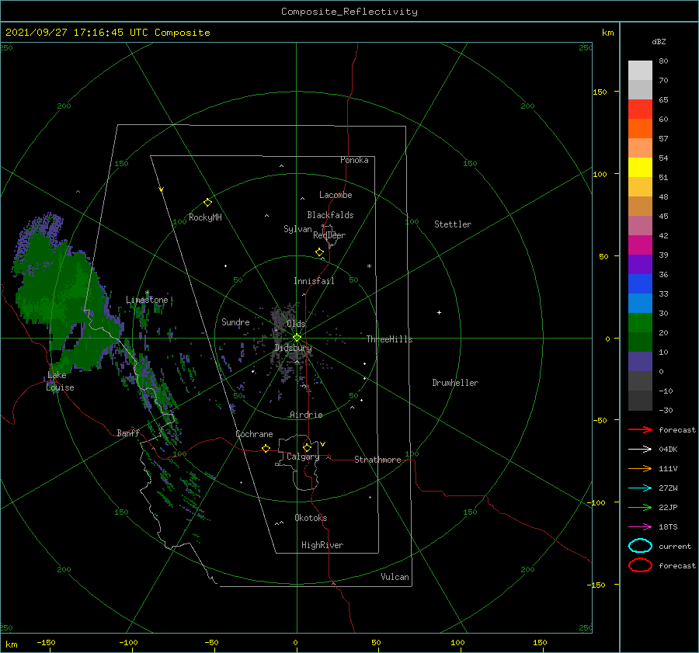Click the Banff label
Viewport: 699px width, 653px height.
coord(128,432)
